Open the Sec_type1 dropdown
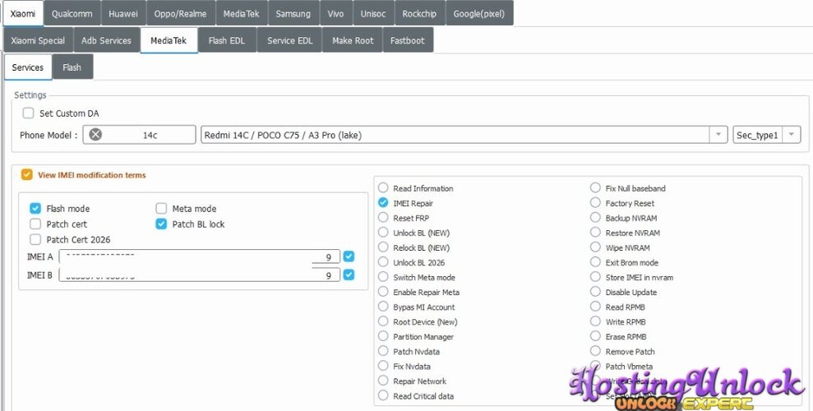The height and width of the screenshot is (411, 813). coord(792,135)
